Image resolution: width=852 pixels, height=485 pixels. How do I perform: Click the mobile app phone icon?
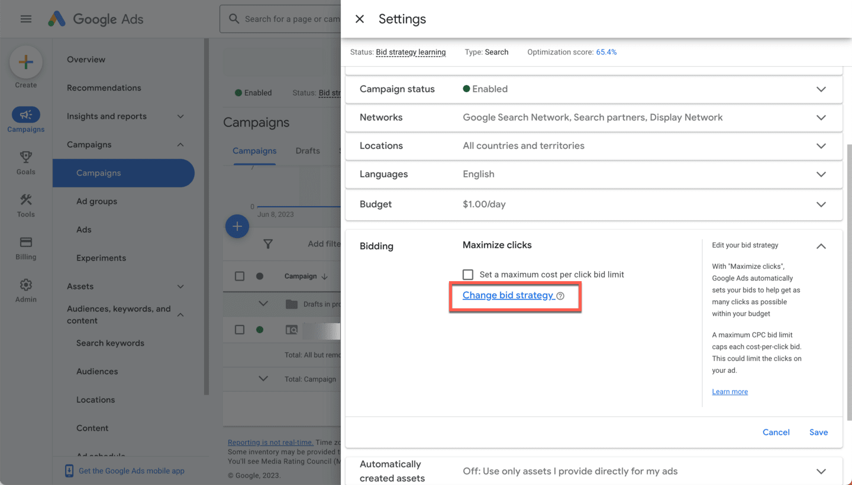pyautogui.click(x=69, y=471)
